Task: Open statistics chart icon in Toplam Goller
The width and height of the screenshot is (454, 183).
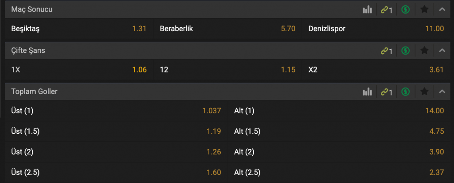Action: point(367,92)
